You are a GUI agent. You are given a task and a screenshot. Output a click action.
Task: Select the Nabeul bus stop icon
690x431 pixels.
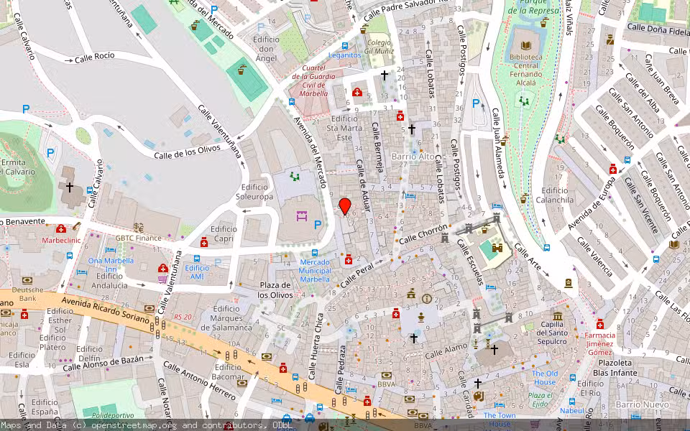pyautogui.click(x=572, y=401)
